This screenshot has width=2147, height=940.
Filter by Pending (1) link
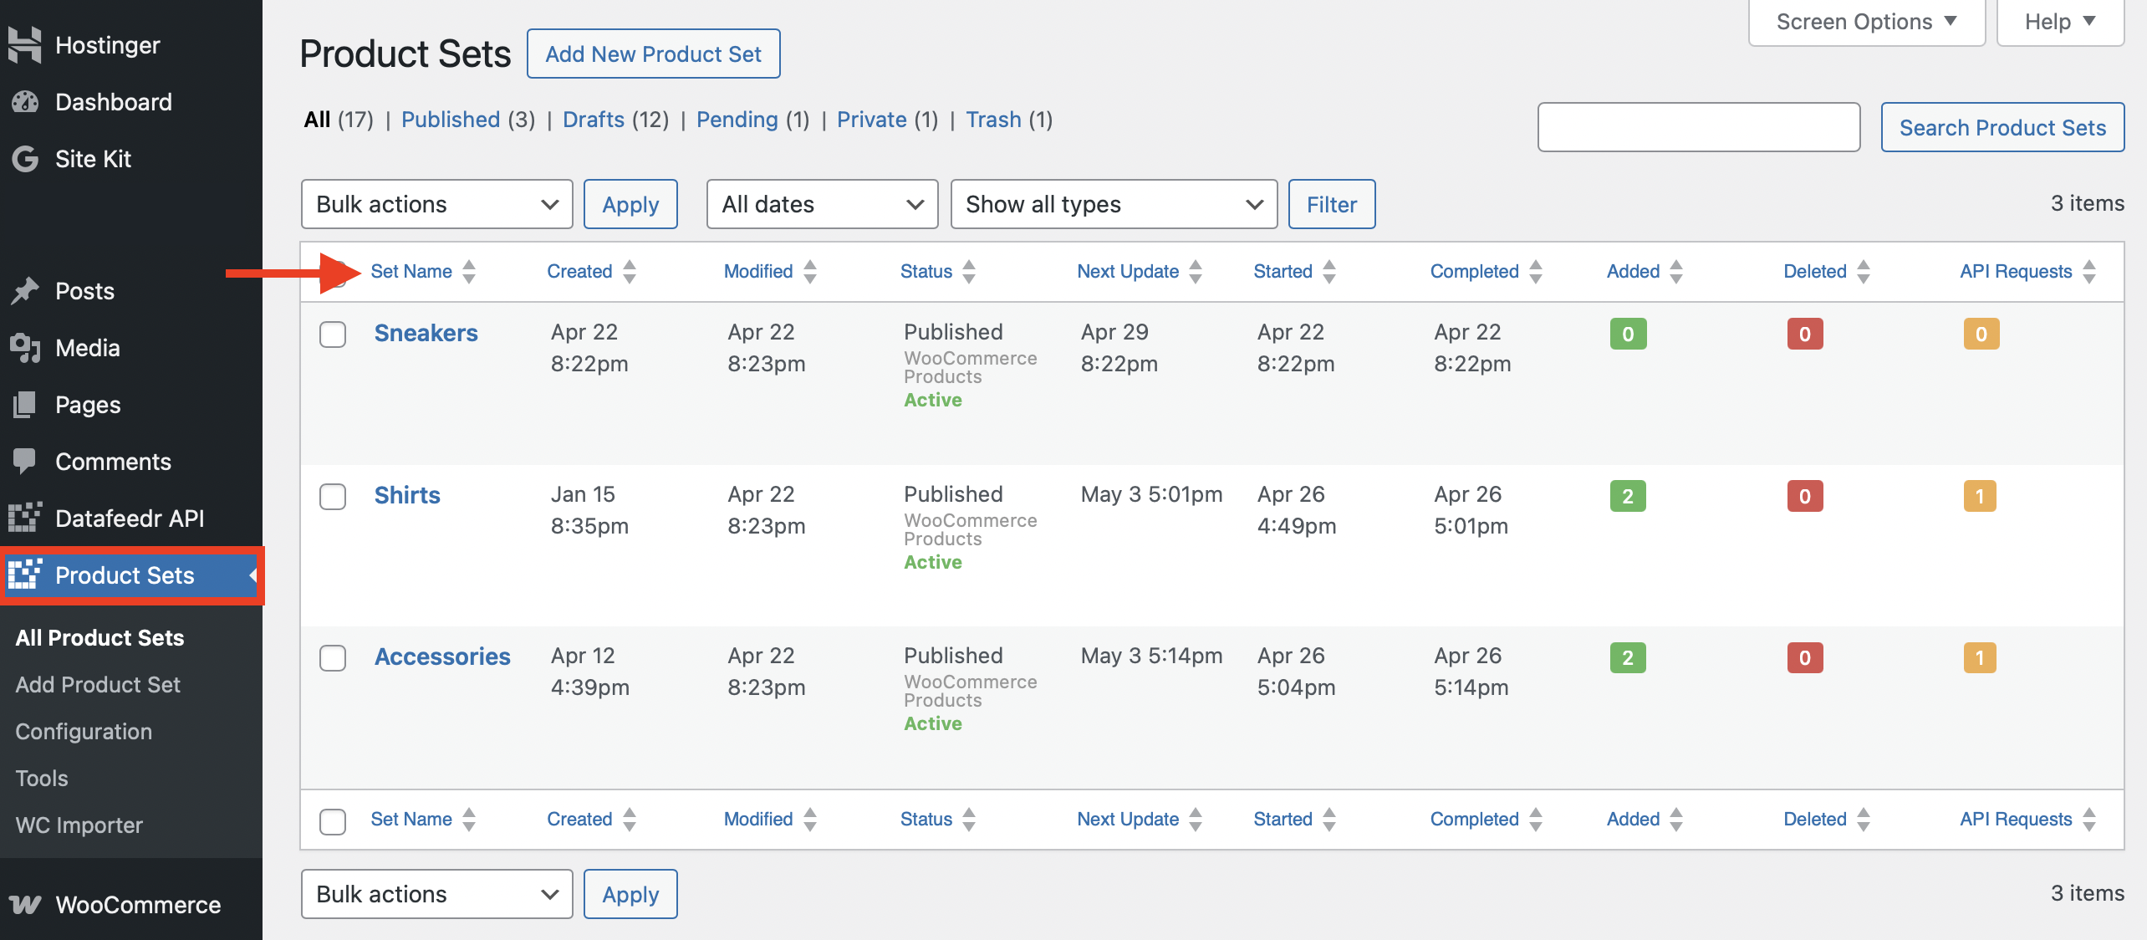[x=752, y=120]
